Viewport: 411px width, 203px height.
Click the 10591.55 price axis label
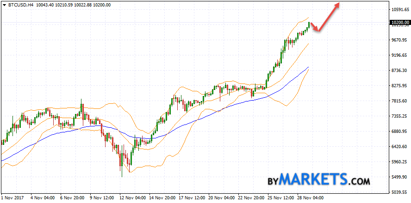(x=399, y=10)
